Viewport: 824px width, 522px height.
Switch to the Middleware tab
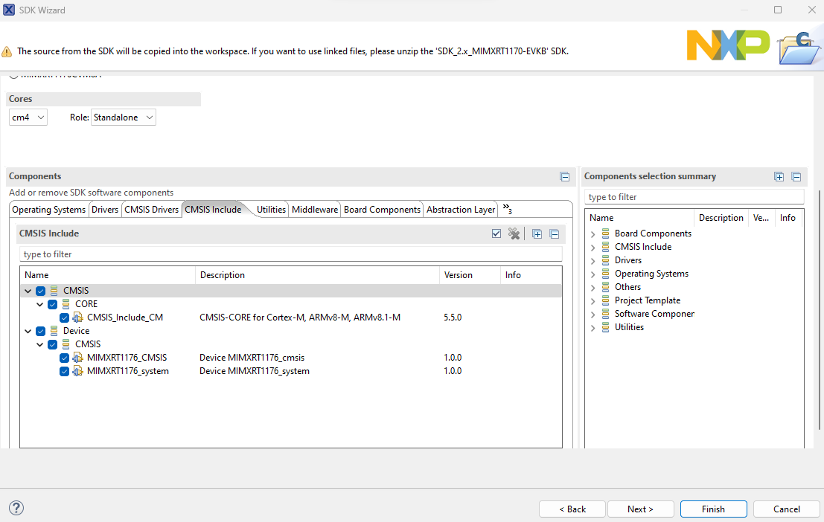[314, 209]
